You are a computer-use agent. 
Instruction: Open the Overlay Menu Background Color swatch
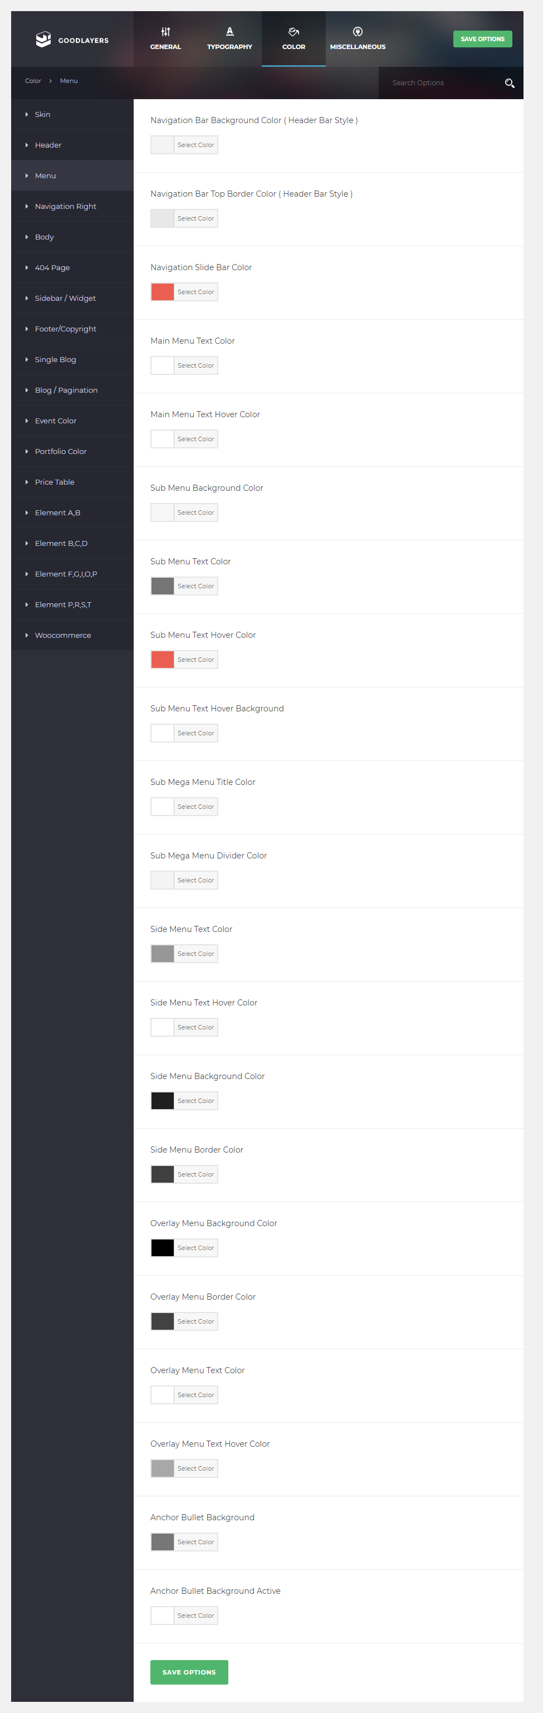tap(162, 1247)
